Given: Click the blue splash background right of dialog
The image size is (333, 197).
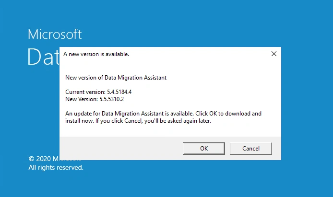Looking at the screenshot, I should (307, 102).
